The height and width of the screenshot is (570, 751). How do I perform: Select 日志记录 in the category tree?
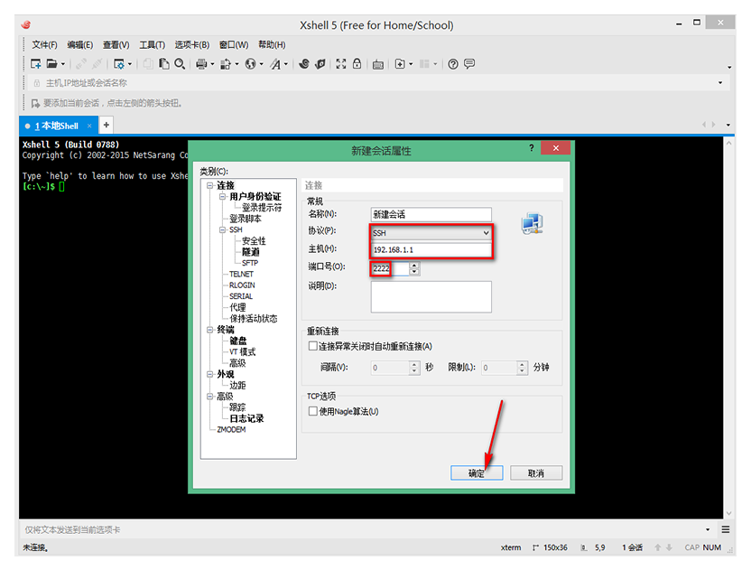click(246, 418)
